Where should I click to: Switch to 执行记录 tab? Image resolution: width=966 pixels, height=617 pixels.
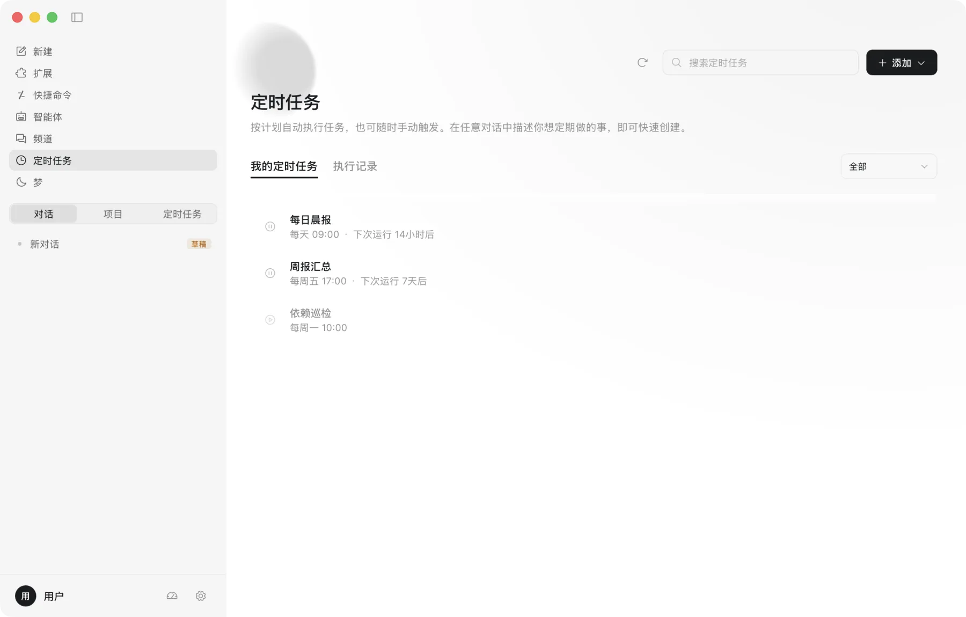pyautogui.click(x=355, y=167)
